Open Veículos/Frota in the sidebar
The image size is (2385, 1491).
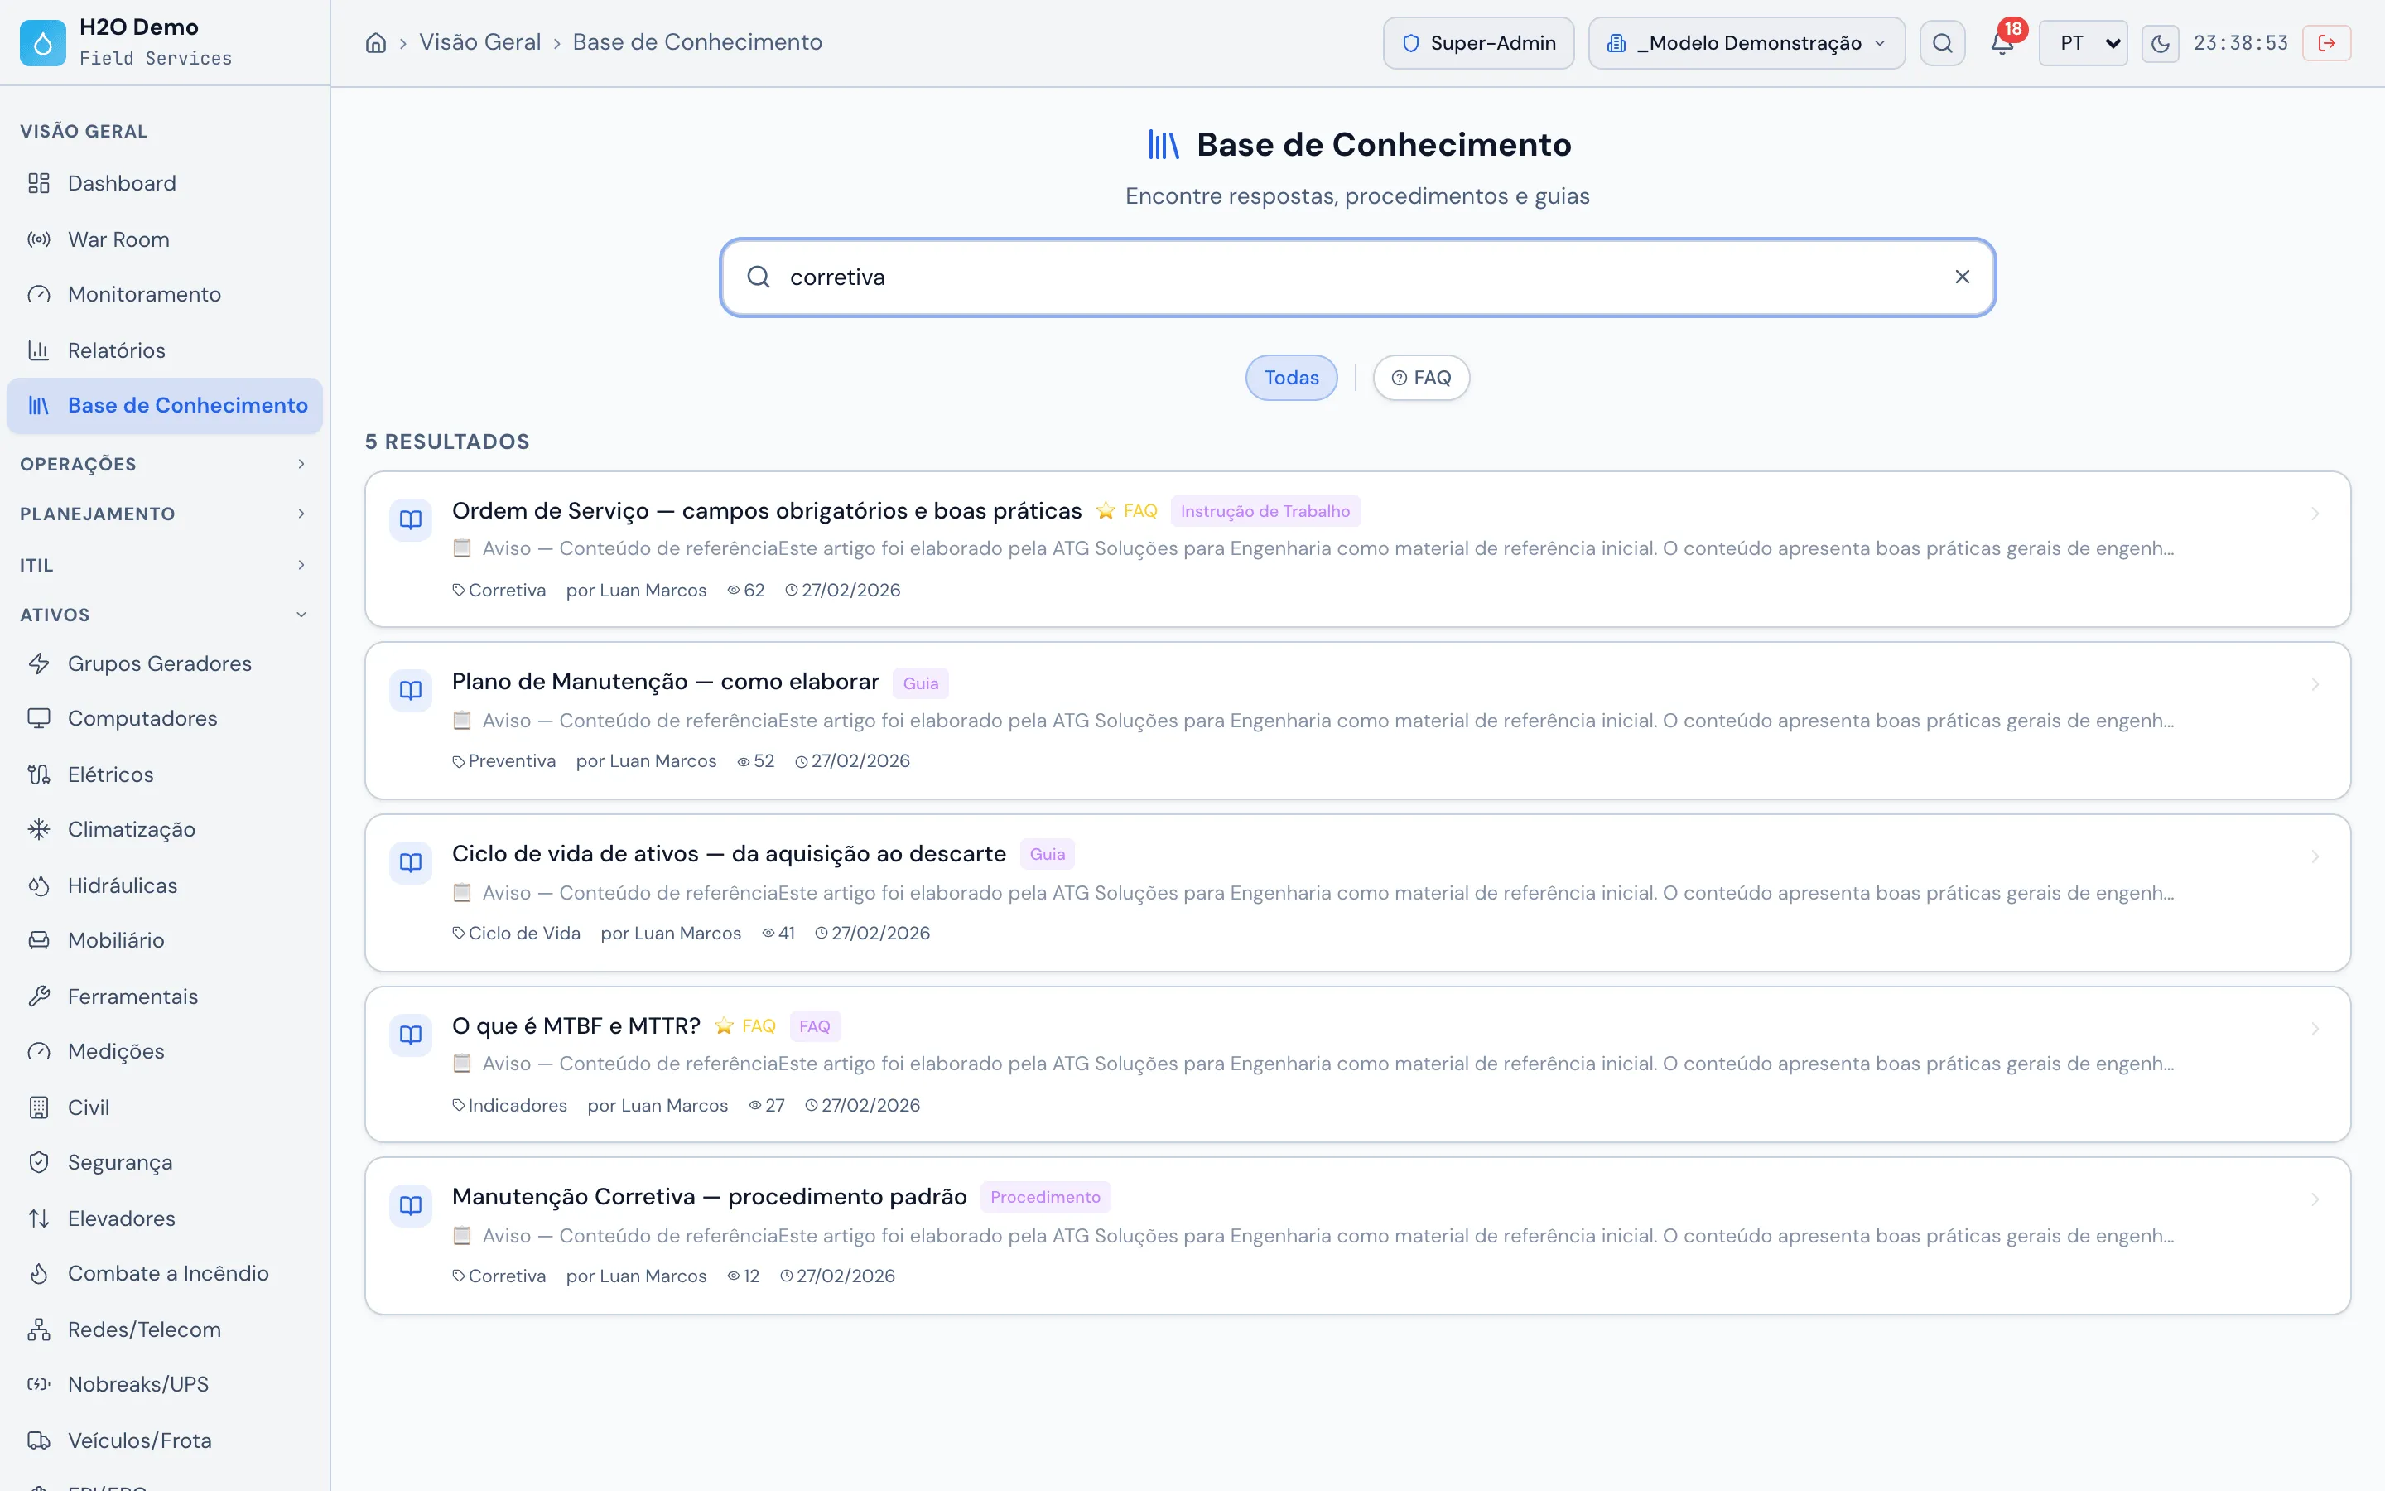coord(165,1440)
